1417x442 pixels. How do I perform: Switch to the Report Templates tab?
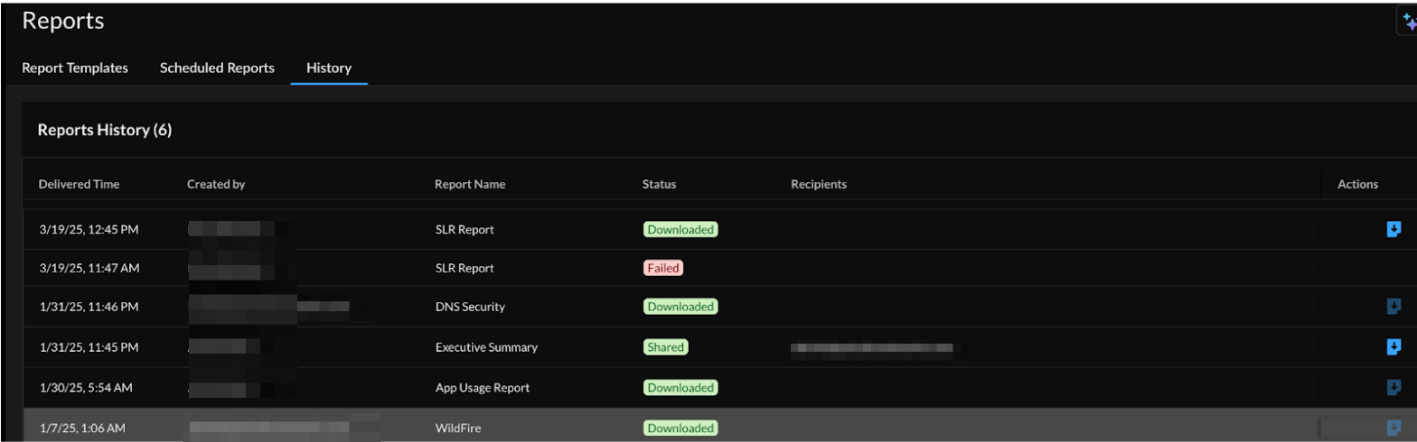click(75, 68)
